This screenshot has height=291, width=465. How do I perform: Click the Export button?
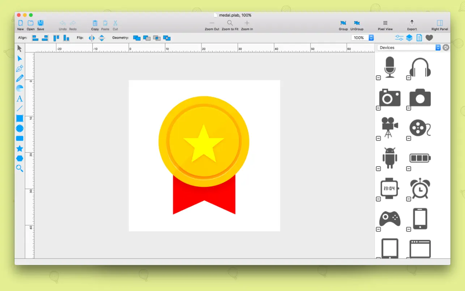pyautogui.click(x=412, y=25)
